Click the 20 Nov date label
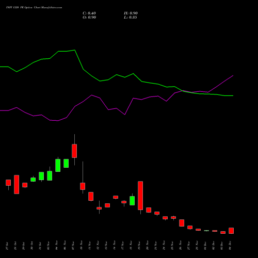The image size is (258, 258). [148, 245]
